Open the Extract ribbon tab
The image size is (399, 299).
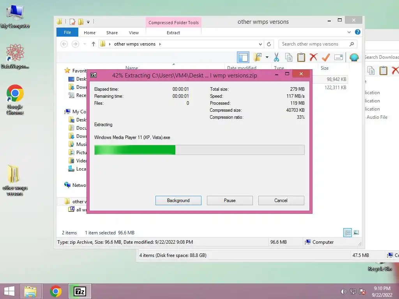[x=173, y=33]
